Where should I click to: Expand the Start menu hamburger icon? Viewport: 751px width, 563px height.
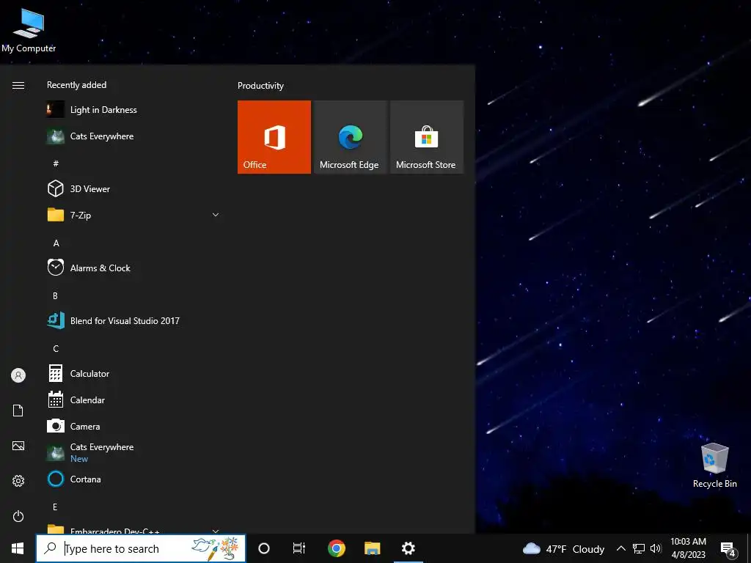click(x=18, y=85)
